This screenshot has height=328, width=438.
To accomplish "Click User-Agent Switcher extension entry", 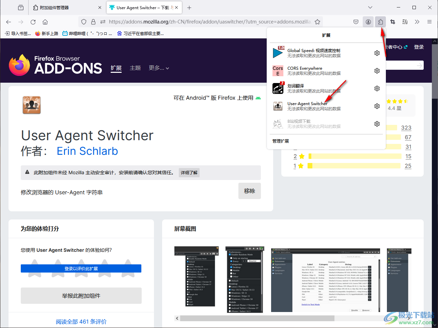I will click(320, 106).
